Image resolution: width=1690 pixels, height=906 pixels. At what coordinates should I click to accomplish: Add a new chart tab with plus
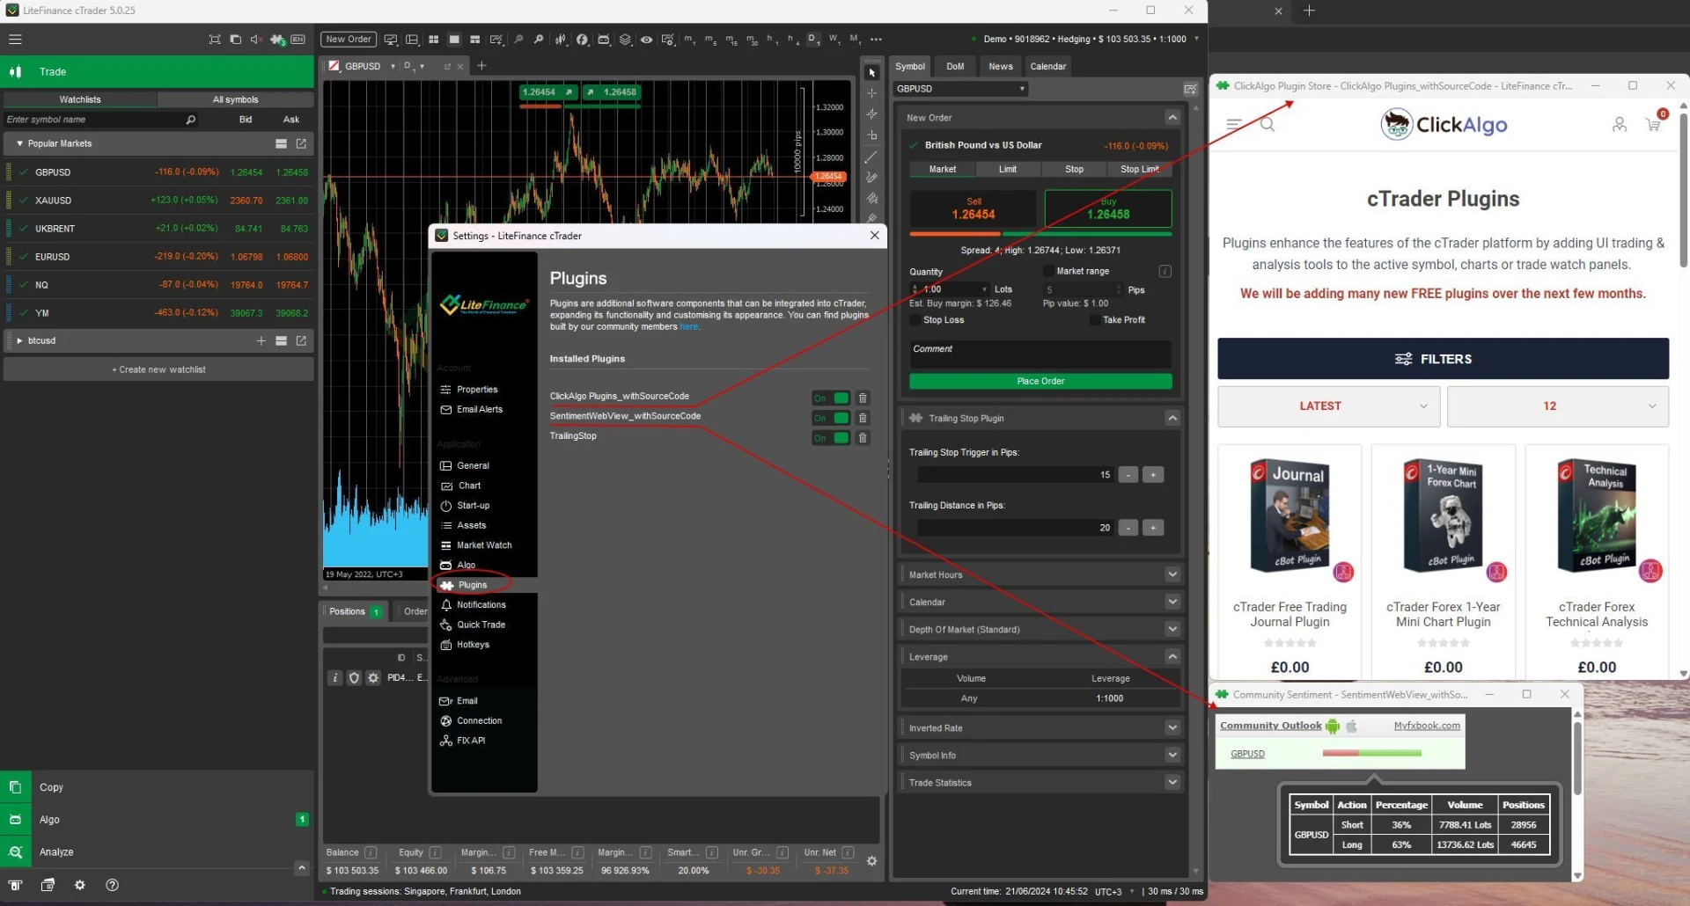click(481, 66)
